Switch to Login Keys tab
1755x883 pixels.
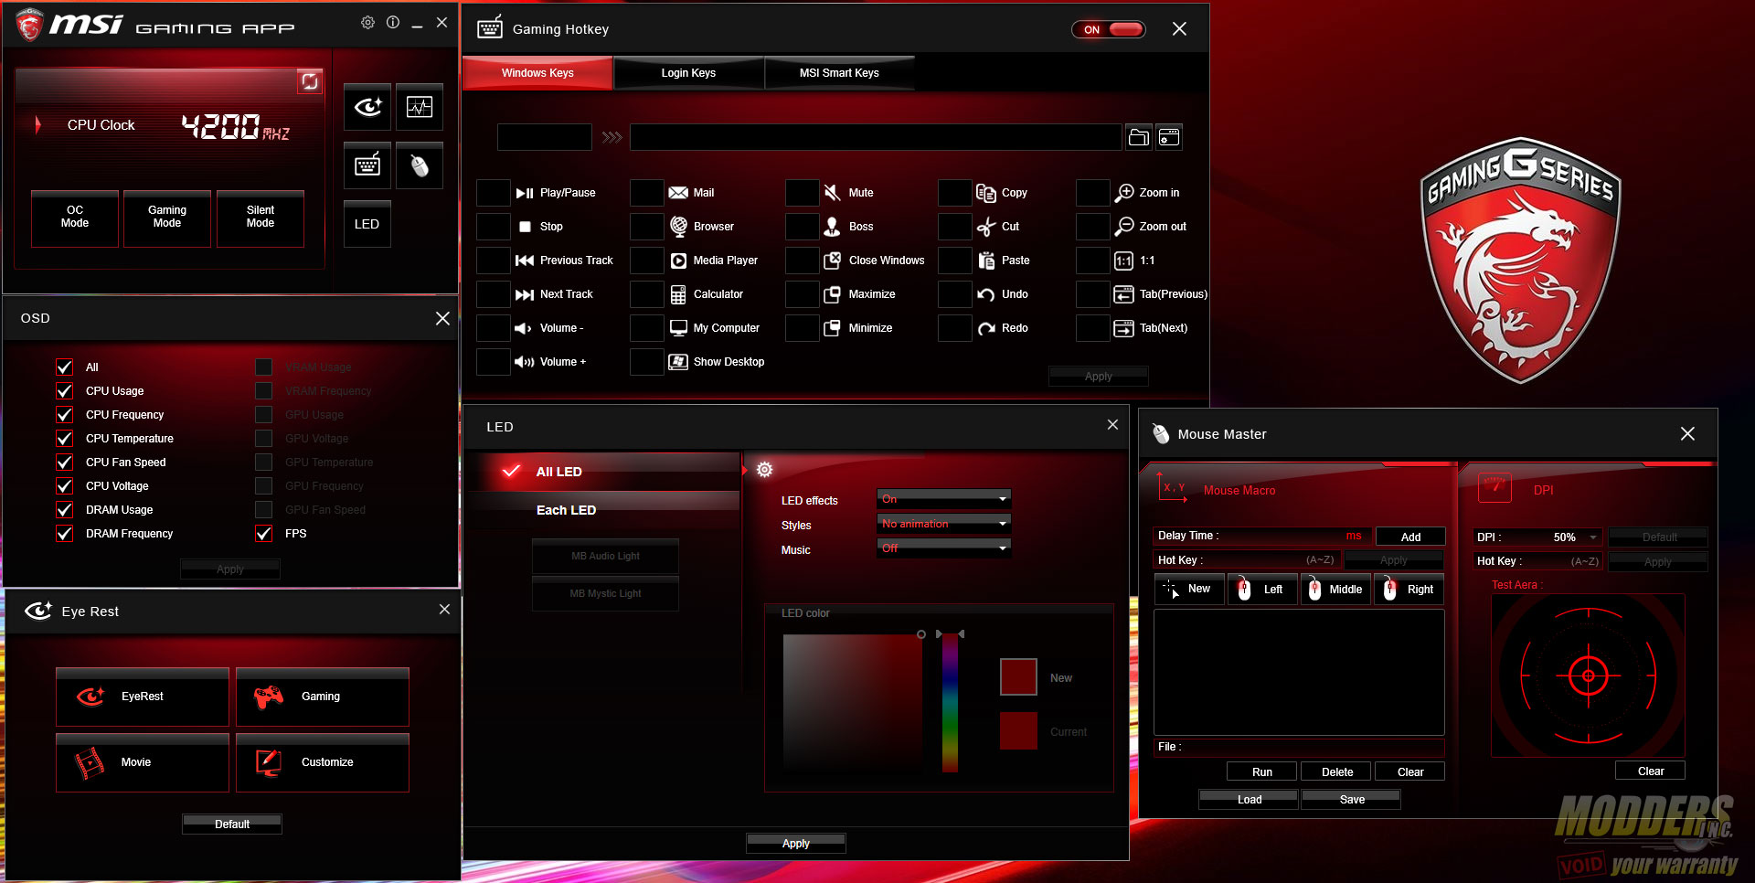click(688, 73)
